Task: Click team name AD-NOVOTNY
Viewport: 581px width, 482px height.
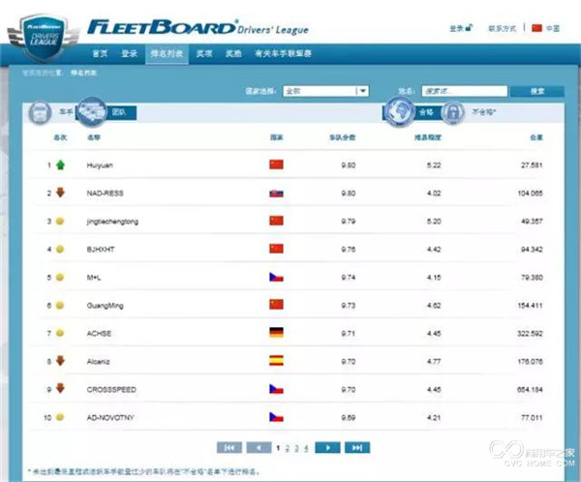Action: (110, 417)
